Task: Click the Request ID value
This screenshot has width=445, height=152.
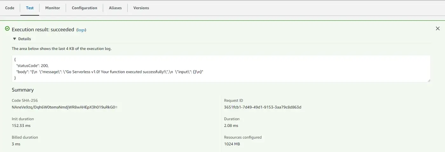Action: (263, 107)
